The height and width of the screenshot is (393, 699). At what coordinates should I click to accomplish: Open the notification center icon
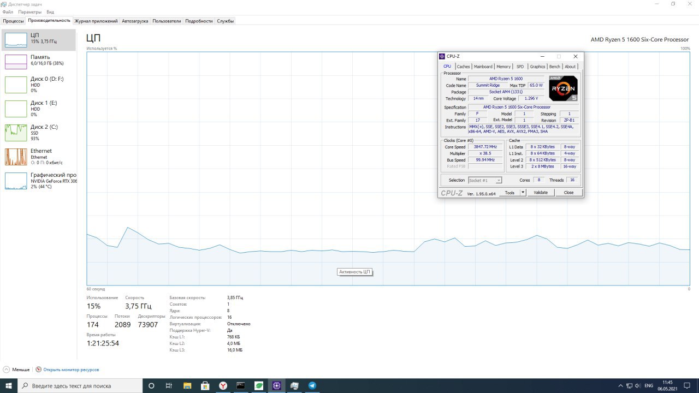pyautogui.click(x=688, y=385)
